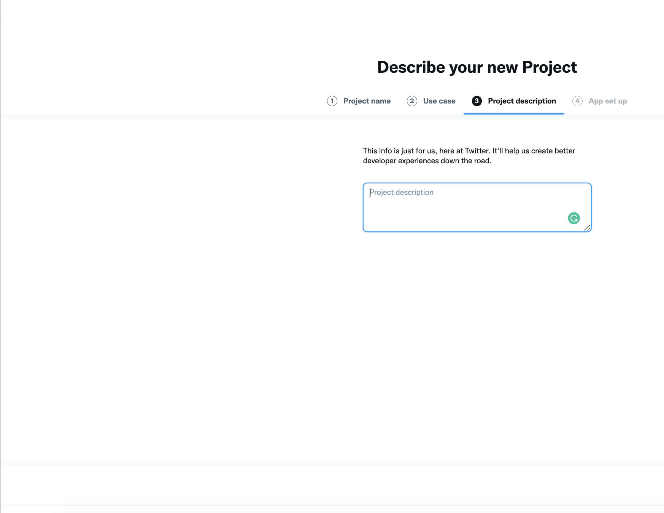The width and height of the screenshot is (664, 513).
Task: Select the step 1 circle icon
Action: 332,101
